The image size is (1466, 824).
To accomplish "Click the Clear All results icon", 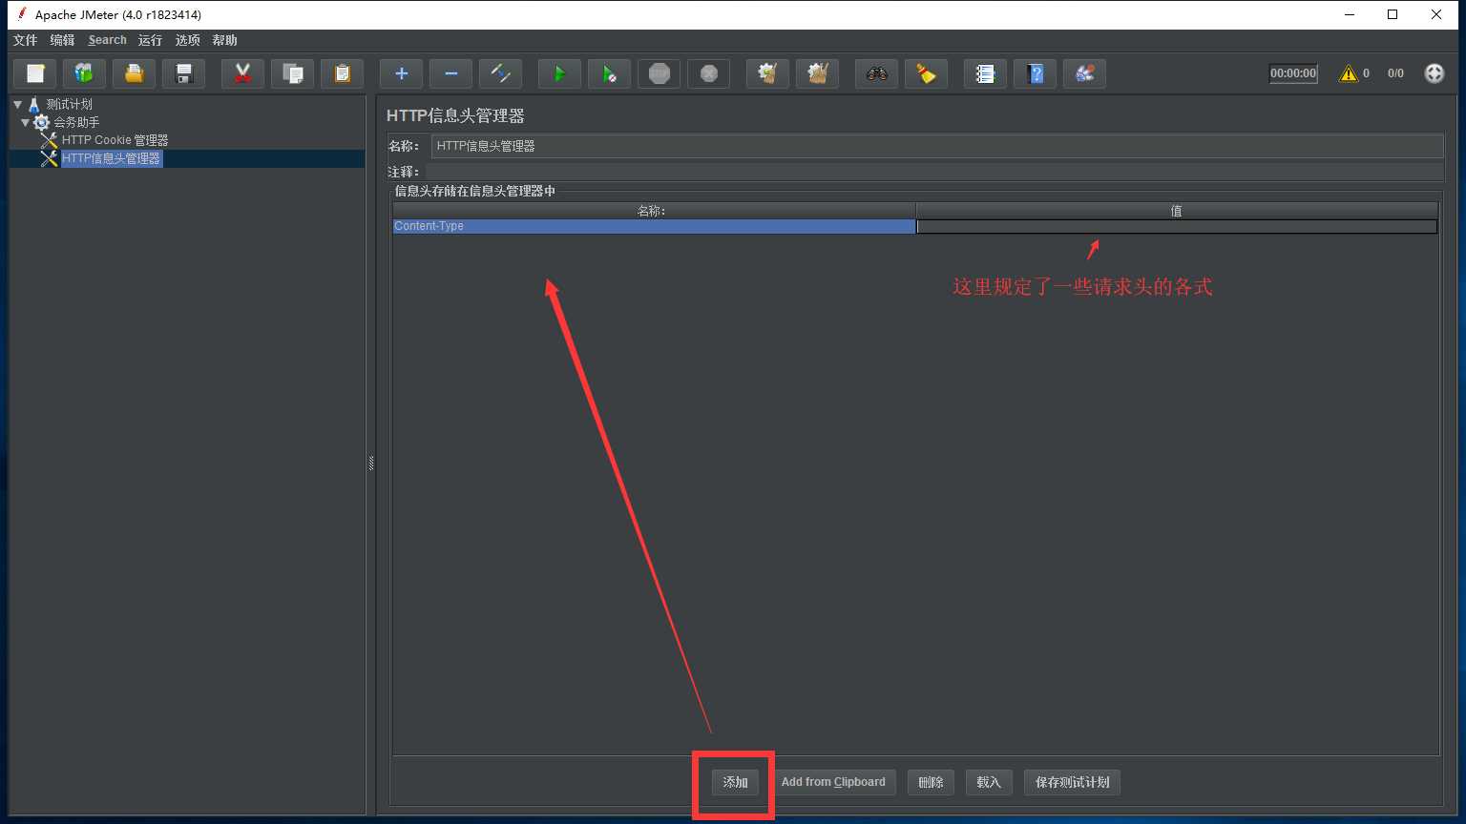I will [x=817, y=73].
